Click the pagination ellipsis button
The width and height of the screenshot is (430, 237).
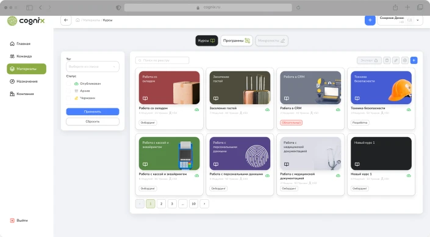point(182,203)
